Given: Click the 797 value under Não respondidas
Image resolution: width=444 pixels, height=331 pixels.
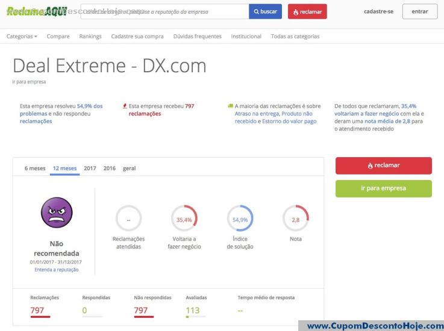Looking at the screenshot, I should [x=141, y=311].
